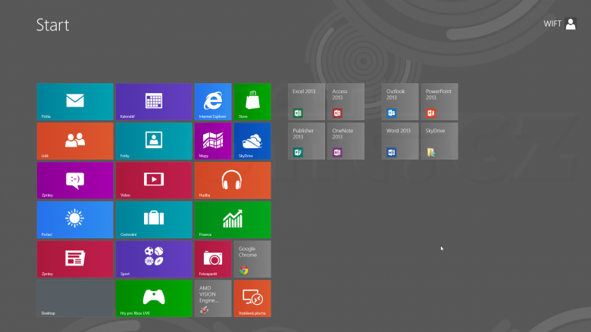
Task: Launch AMD VISION Engine tile
Action: (213, 298)
